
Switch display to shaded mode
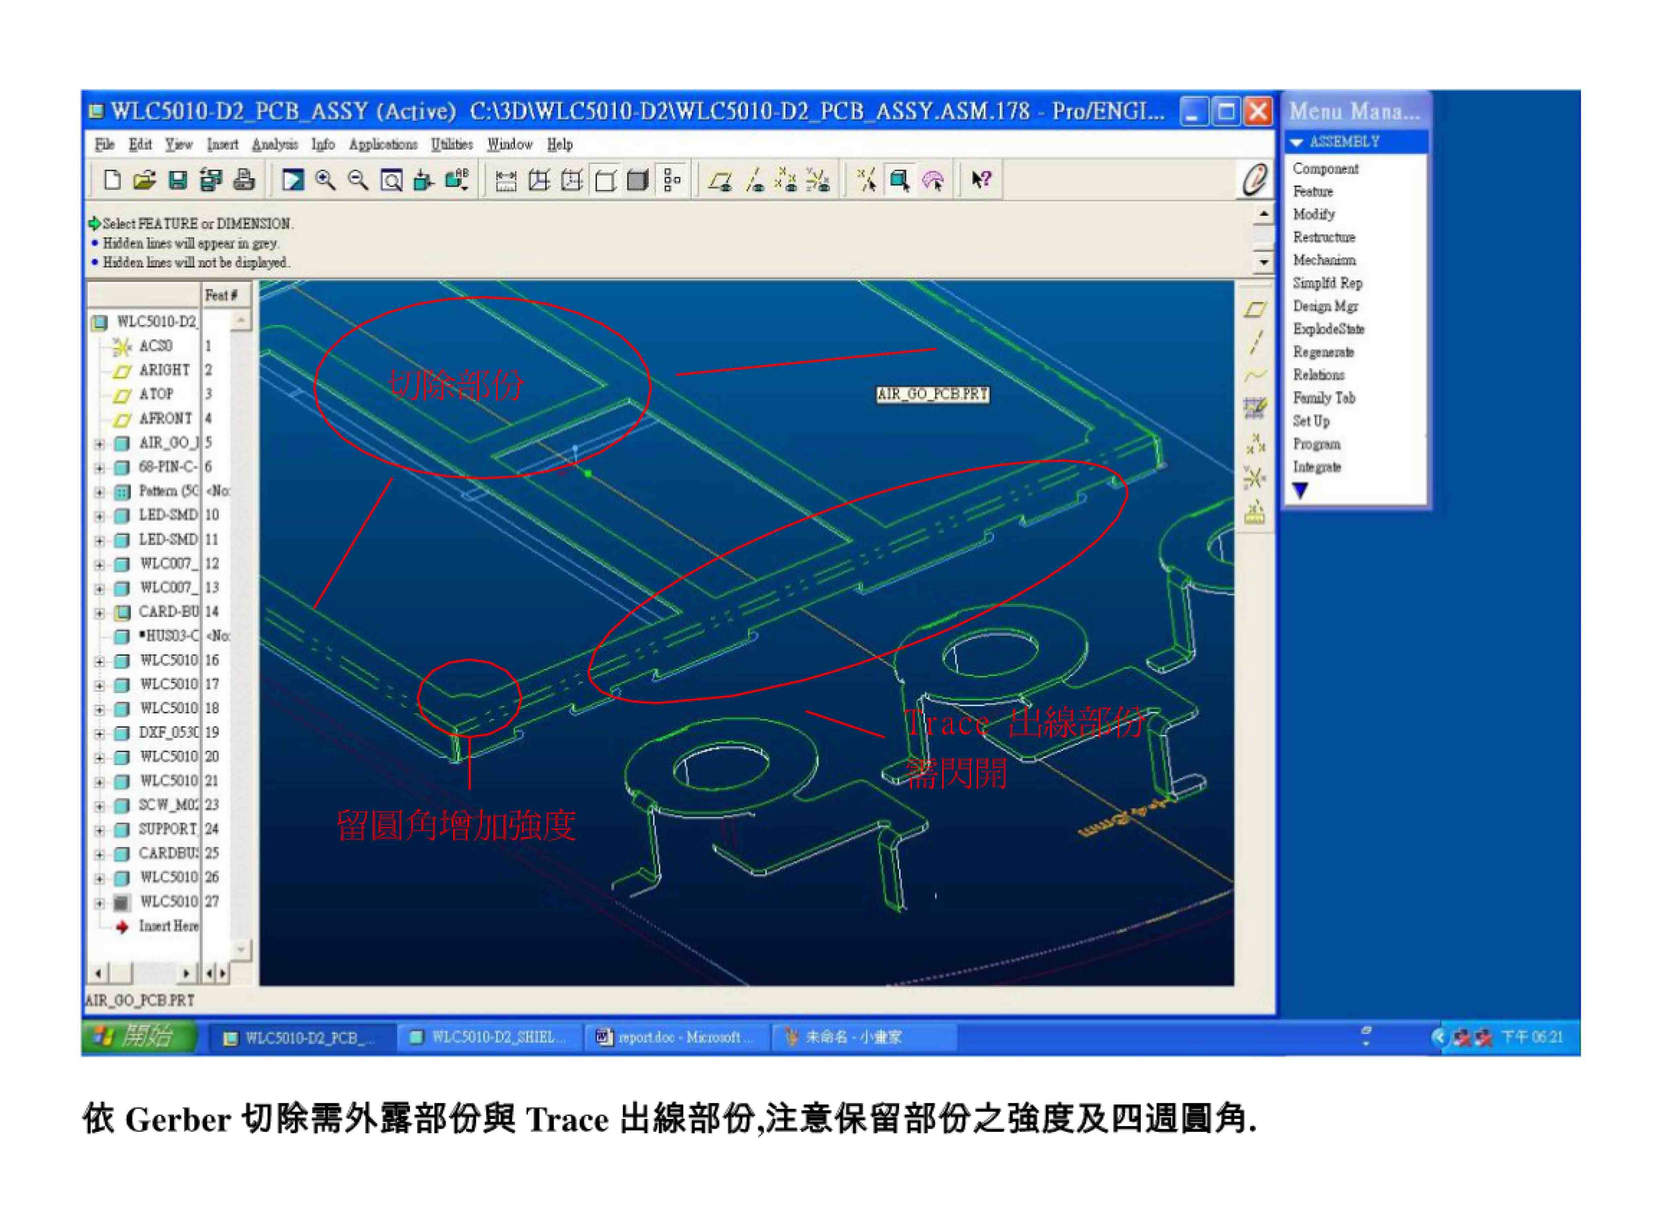click(x=638, y=180)
